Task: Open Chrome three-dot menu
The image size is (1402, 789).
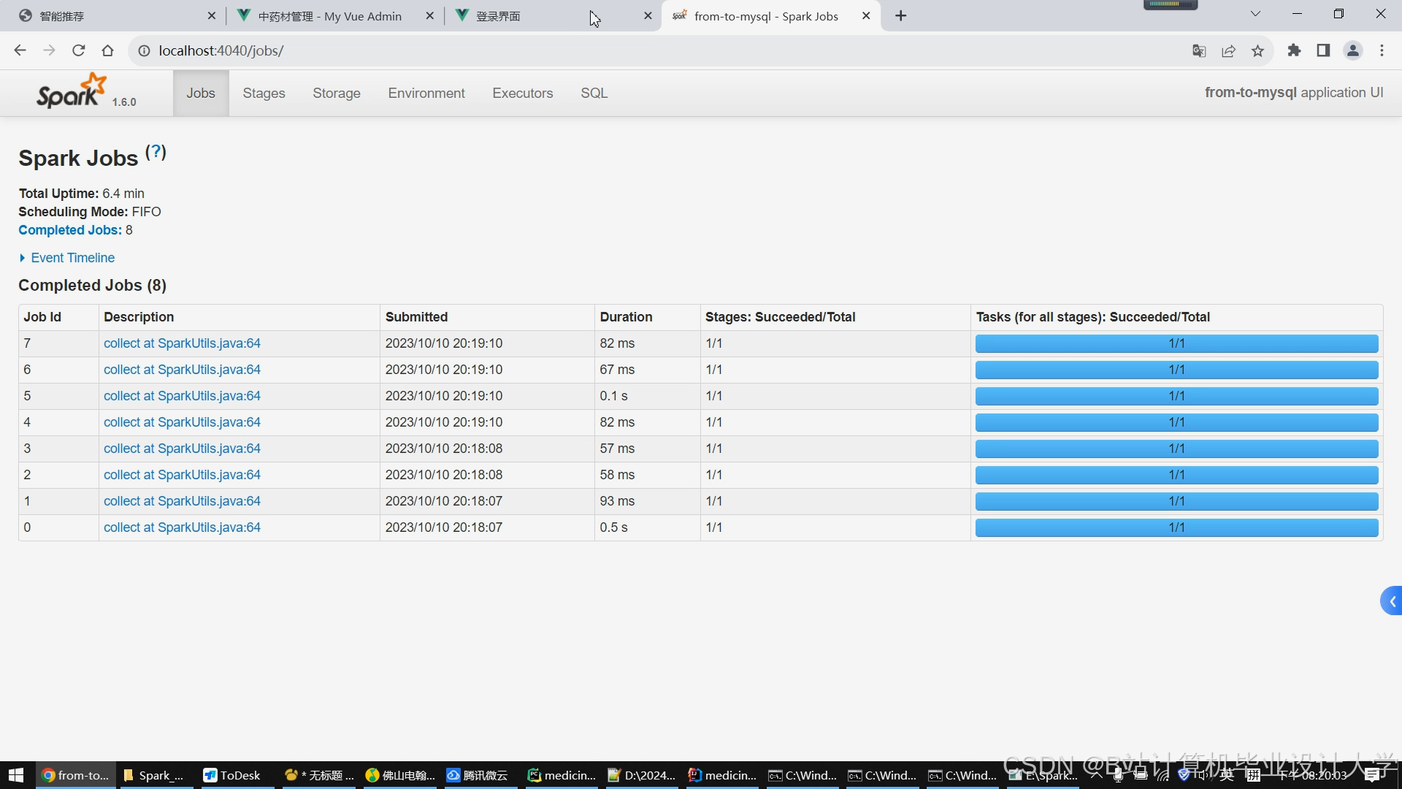Action: (x=1382, y=50)
